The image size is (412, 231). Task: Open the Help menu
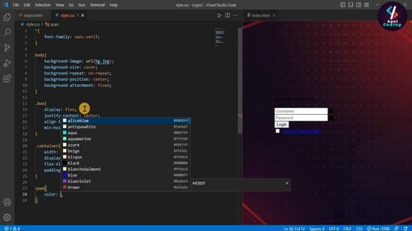pos(113,5)
